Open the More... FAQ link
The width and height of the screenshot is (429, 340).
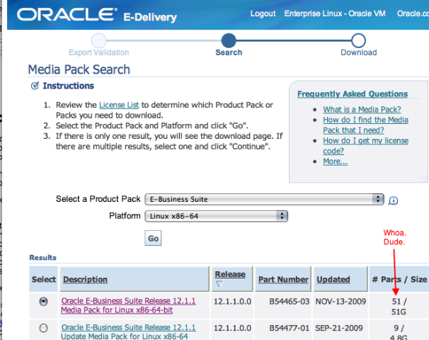coord(335,161)
